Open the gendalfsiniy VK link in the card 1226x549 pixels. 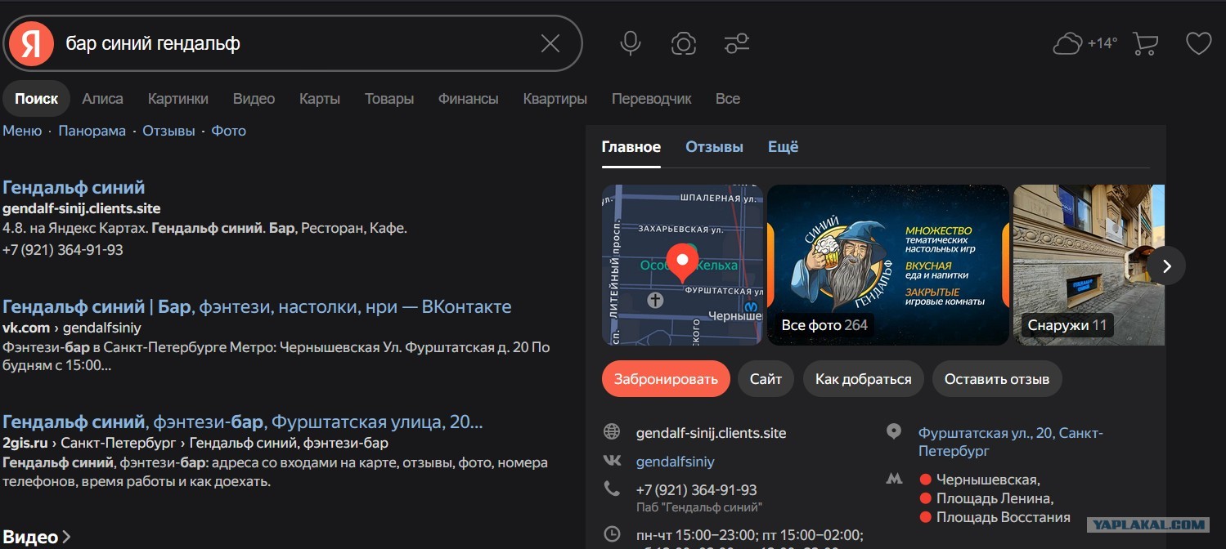[x=676, y=462]
